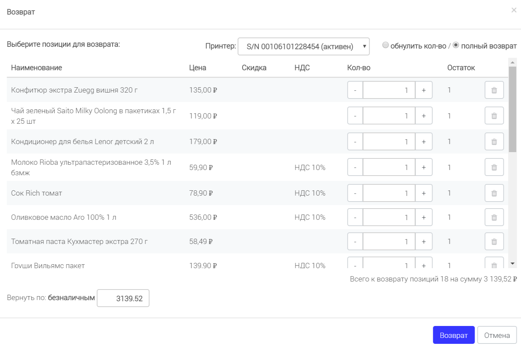Close the Возврат dialog with X
The width and height of the screenshot is (521, 347).
coord(514,10)
